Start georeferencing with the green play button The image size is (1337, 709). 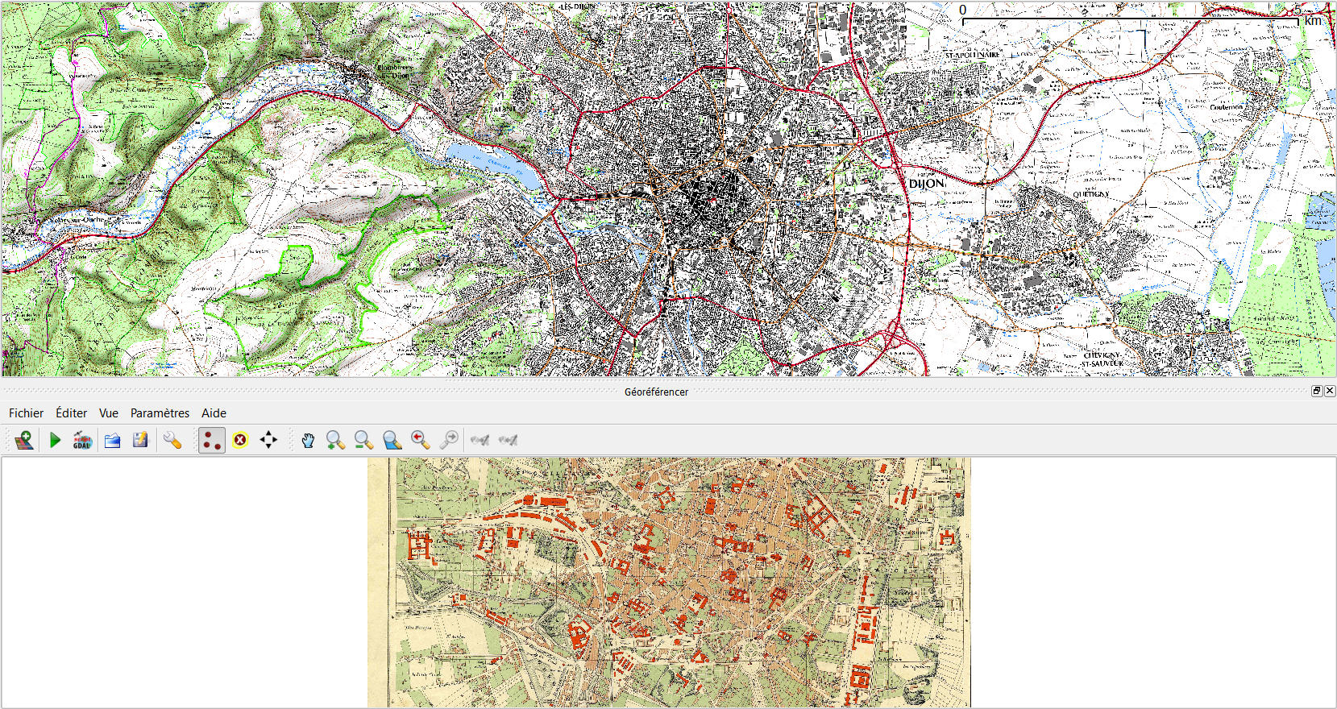point(55,440)
